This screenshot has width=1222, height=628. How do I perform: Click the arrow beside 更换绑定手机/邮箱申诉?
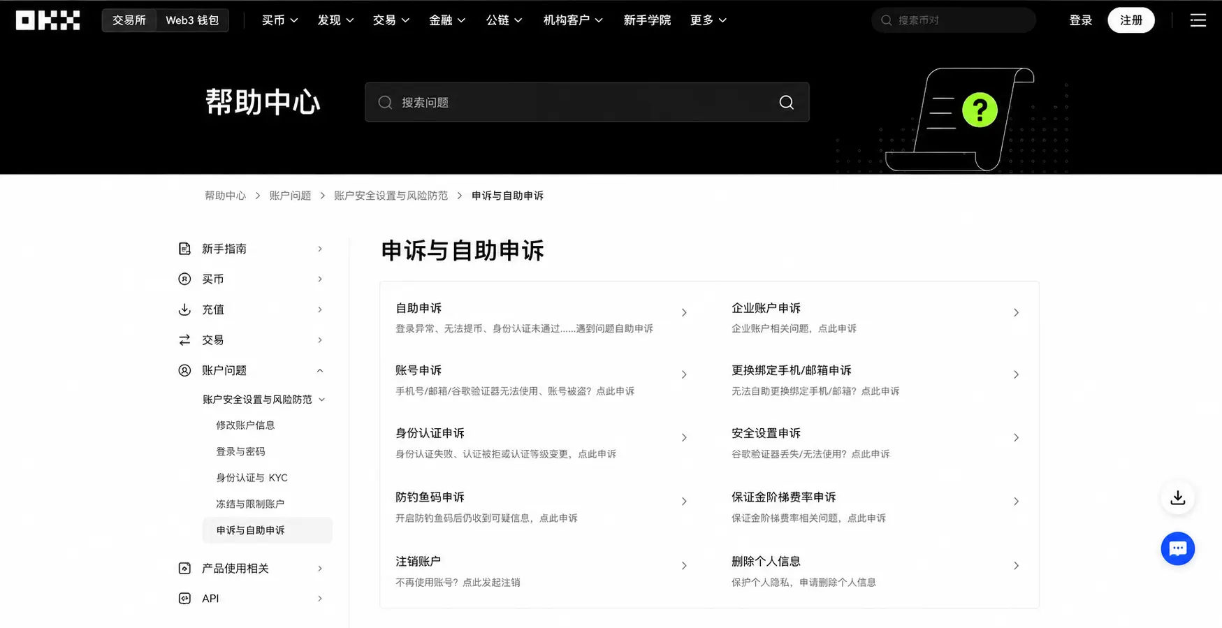(x=1016, y=375)
